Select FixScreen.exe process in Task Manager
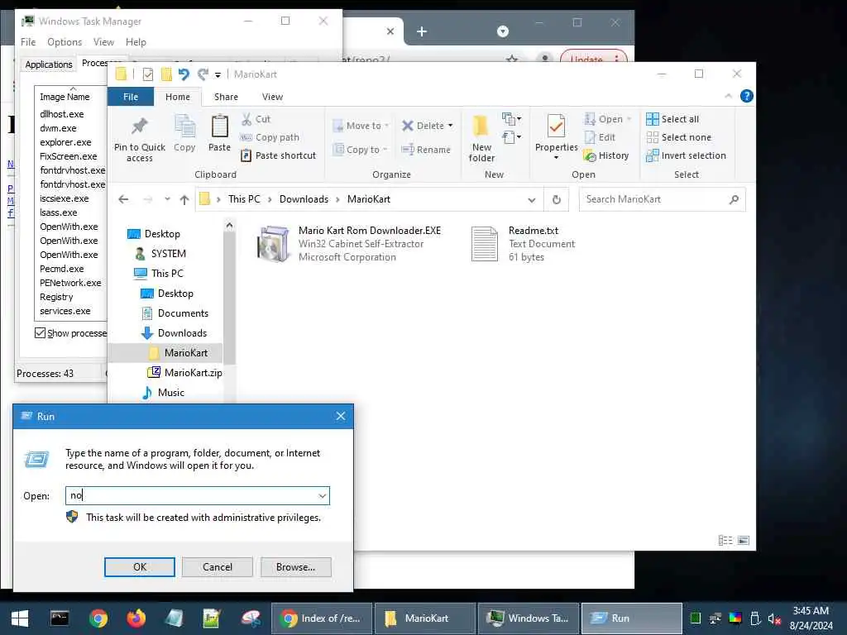 point(69,156)
